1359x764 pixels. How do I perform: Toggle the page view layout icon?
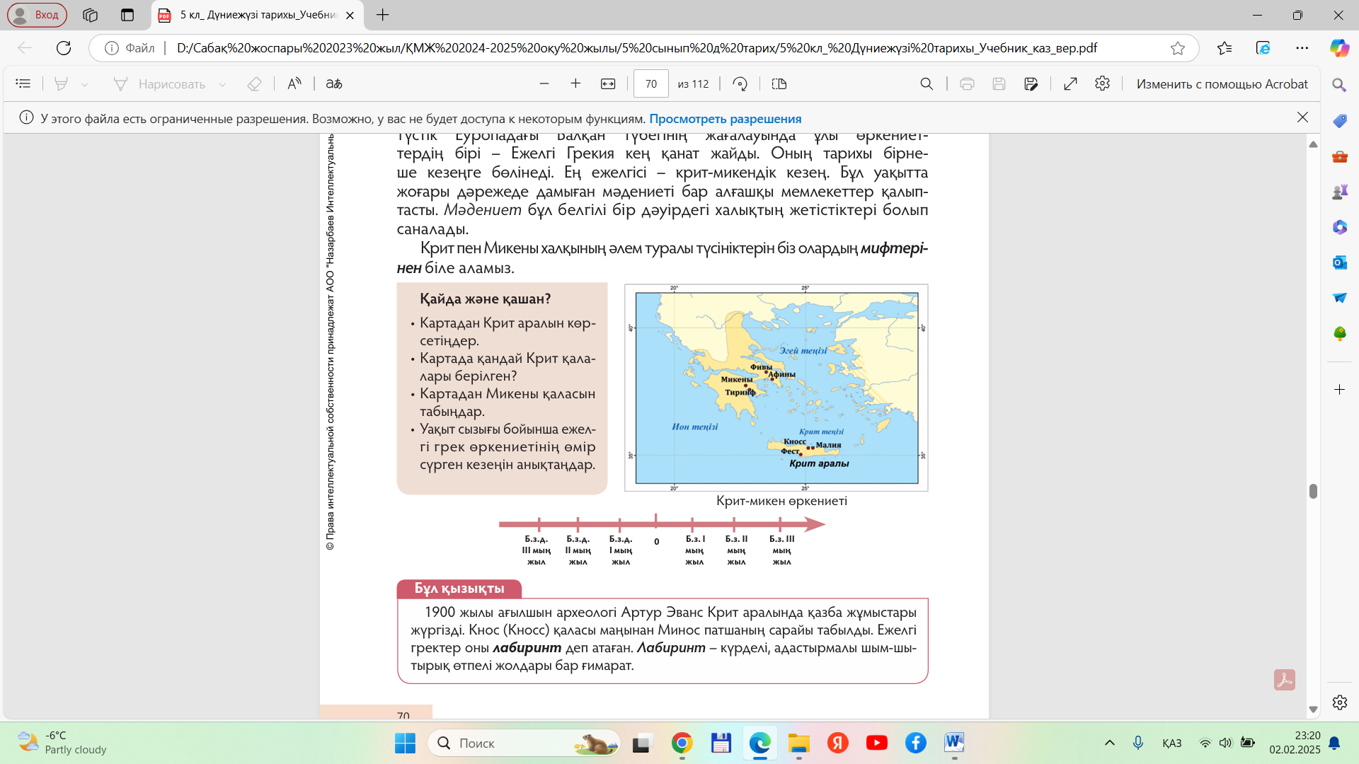(x=779, y=83)
